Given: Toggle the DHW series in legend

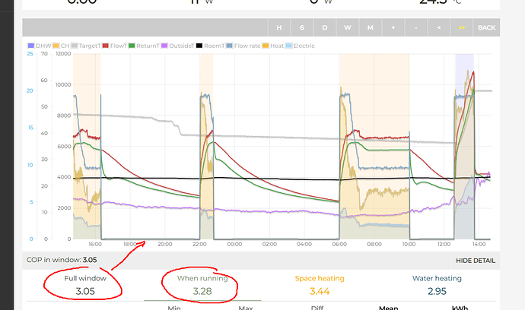Looking at the screenshot, I should click(38, 46).
